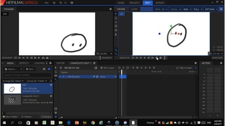Switch to the Project screen tab

coord(134,3)
